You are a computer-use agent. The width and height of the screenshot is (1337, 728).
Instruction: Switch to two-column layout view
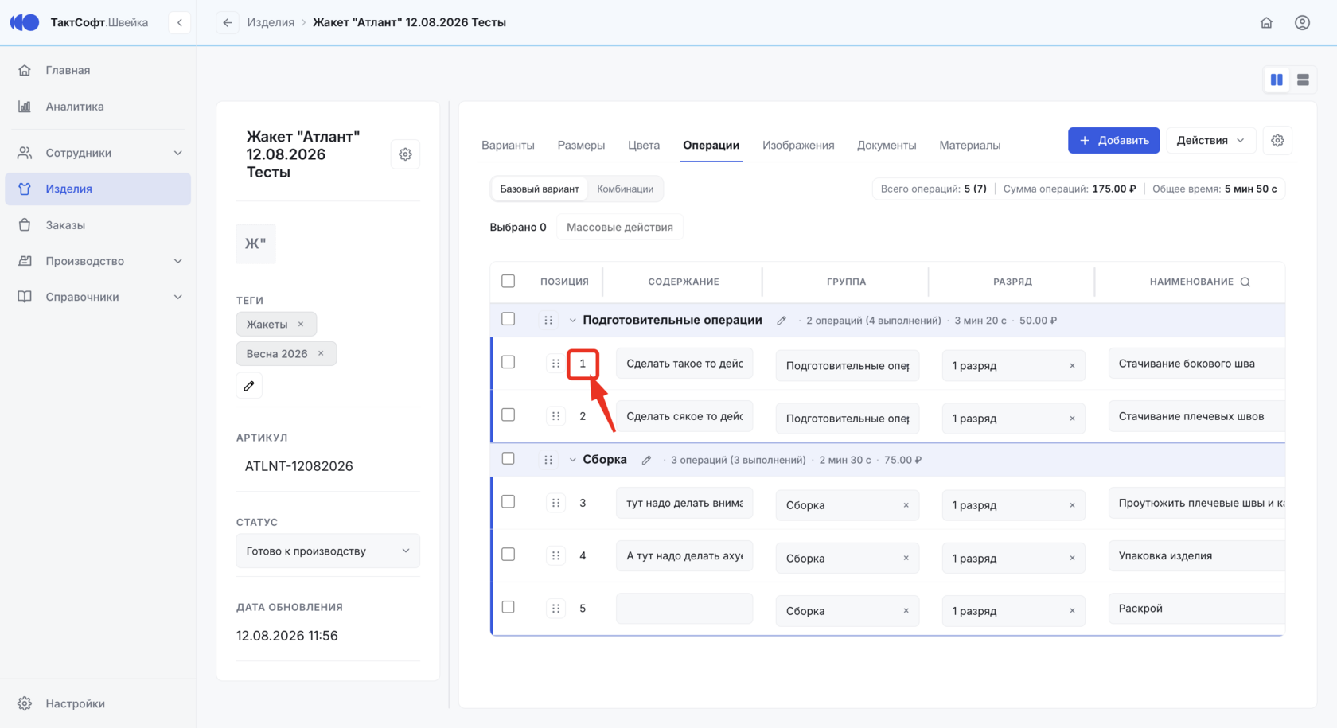pyautogui.click(x=1277, y=80)
